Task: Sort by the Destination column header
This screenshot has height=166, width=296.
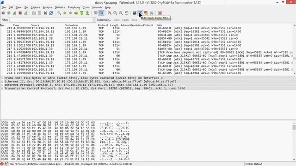Action: [71, 25]
